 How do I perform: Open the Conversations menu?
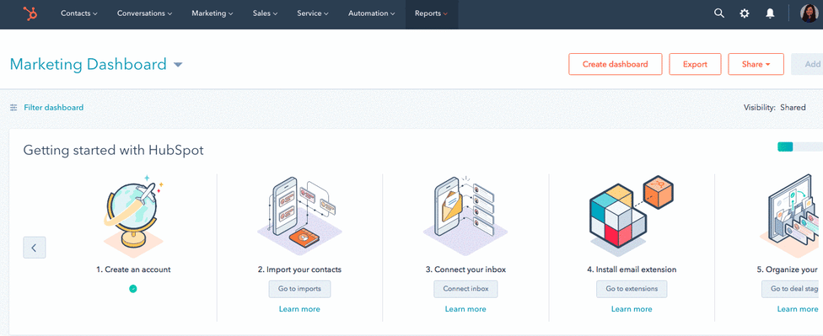click(145, 14)
